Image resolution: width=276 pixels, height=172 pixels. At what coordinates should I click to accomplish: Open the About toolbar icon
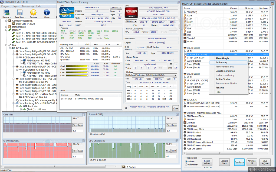click(47, 14)
